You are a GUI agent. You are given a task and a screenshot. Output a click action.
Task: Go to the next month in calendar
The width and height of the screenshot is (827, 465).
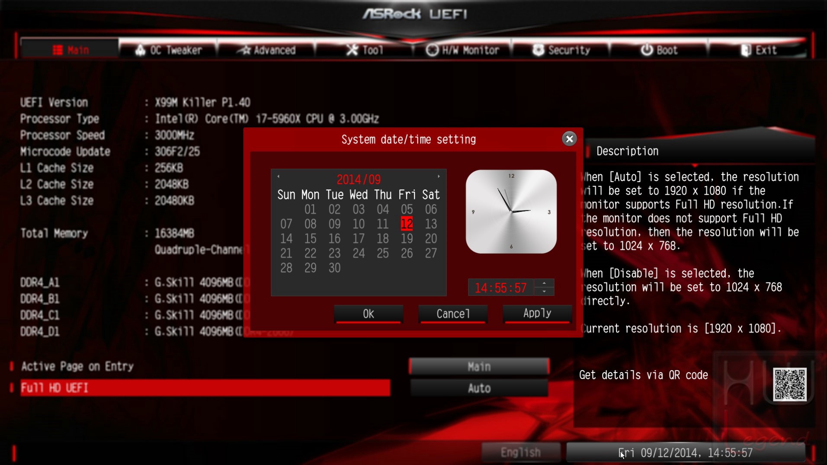point(439,176)
